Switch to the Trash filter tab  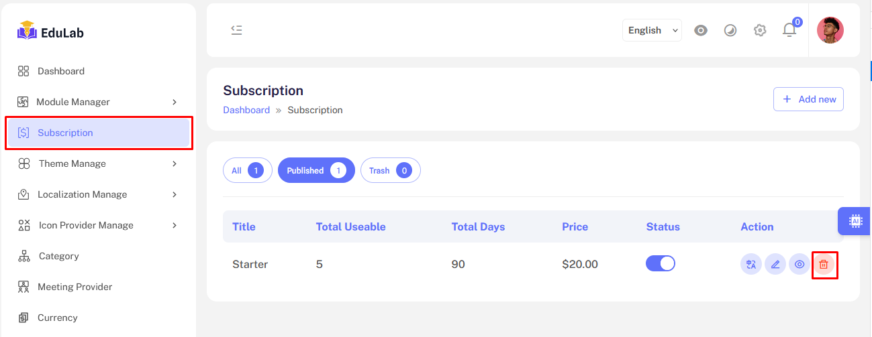click(x=390, y=171)
